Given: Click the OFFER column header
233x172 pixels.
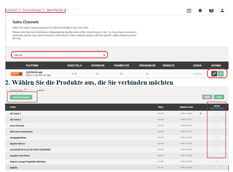Looking at the screenshot, I should click(x=13, y=107).
